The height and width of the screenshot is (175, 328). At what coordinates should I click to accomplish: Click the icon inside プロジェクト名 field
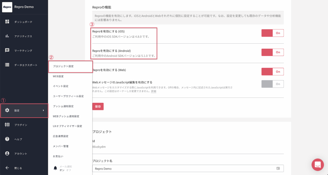(x=278, y=168)
